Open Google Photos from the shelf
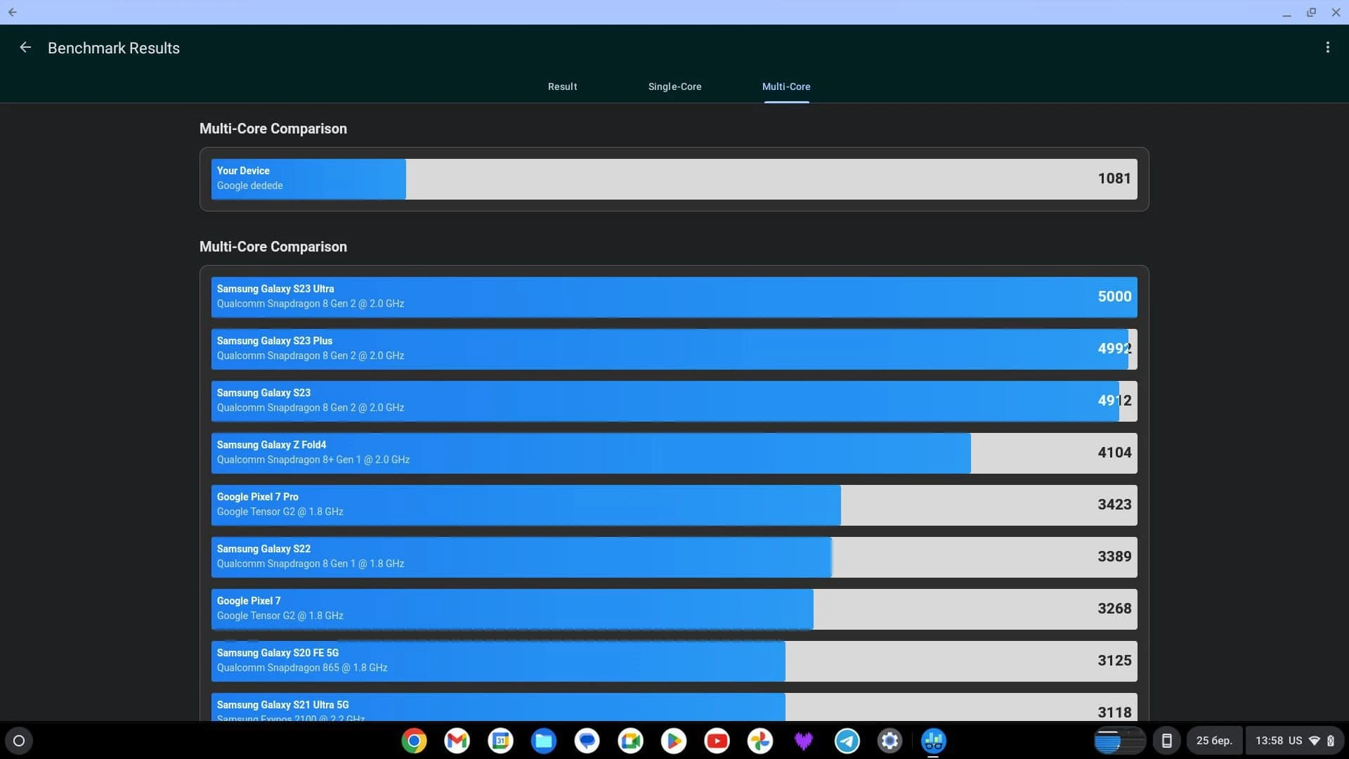Screen dimensions: 1349x759 pyautogui.click(x=760, y=741)
